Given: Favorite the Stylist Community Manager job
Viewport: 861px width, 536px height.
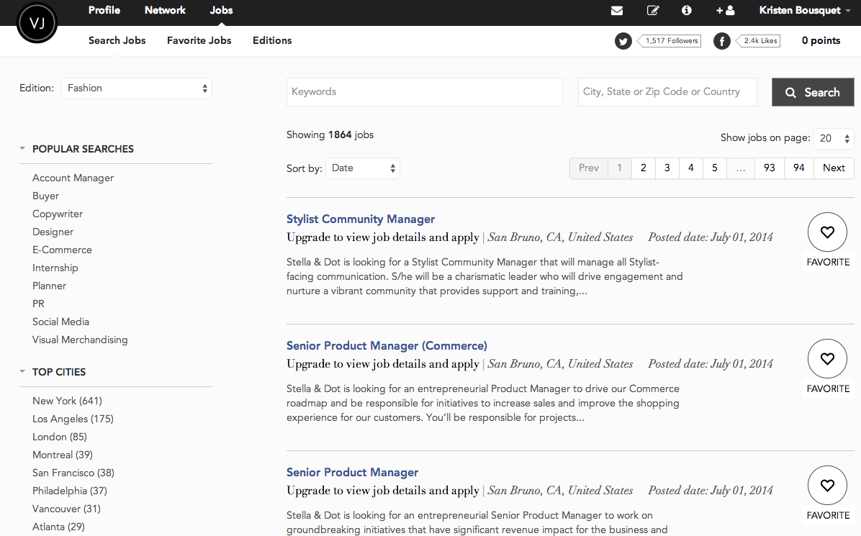Looking at the screenshot, I should coord(827,232).
